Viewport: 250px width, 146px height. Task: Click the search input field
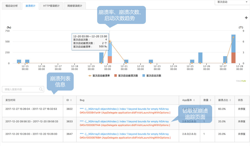pyautogui.click(x=20, y=89)
